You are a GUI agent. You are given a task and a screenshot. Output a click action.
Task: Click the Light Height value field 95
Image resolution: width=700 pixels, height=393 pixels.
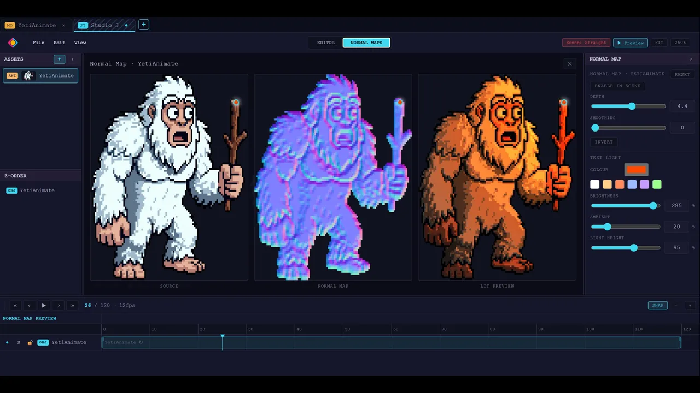[676, 248]
